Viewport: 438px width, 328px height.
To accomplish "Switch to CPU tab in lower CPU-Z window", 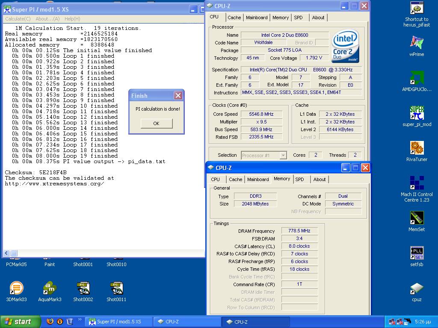I will pyautogui.click(x=216, y=179).
